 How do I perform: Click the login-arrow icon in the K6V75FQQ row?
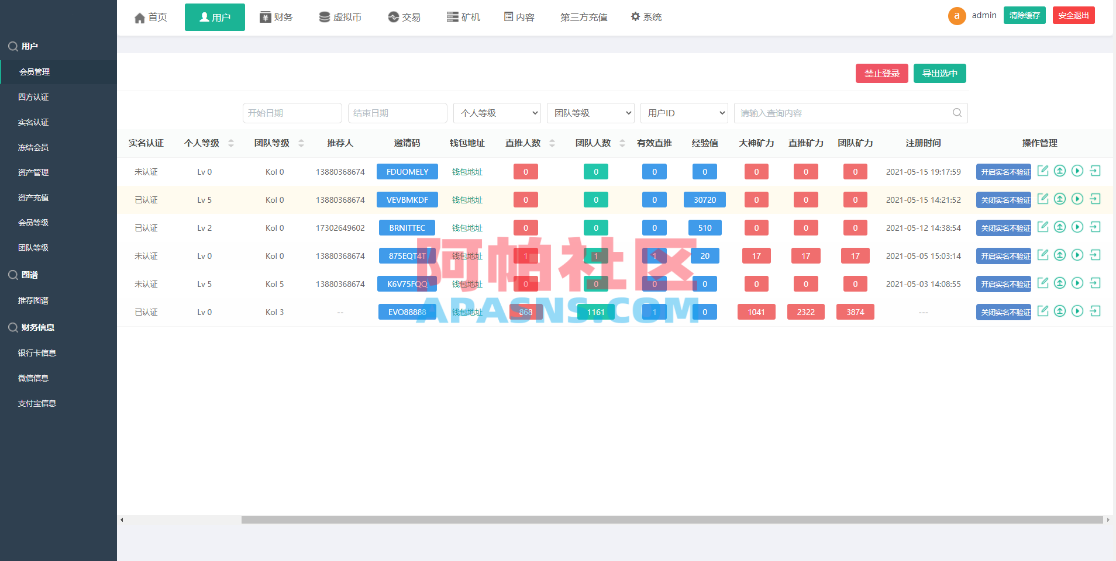(1096, 283)
